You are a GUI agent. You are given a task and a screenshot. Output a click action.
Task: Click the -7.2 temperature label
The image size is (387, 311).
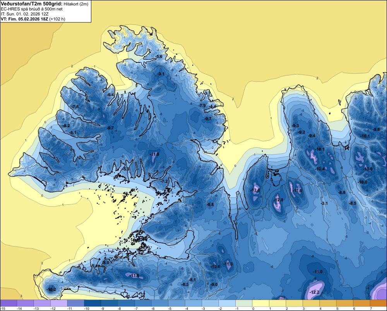point(164,181)
